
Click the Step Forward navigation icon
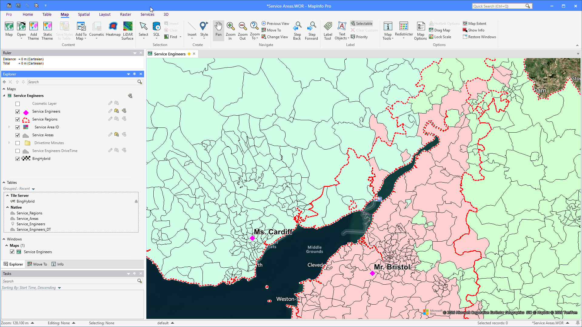coord(311,31)
